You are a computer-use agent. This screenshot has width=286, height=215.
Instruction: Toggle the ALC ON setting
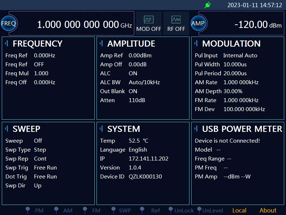(133, 73)
